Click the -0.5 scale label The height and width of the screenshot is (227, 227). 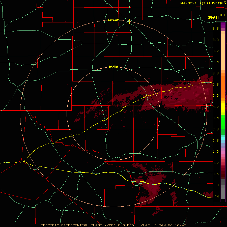[x=215, y=174]
